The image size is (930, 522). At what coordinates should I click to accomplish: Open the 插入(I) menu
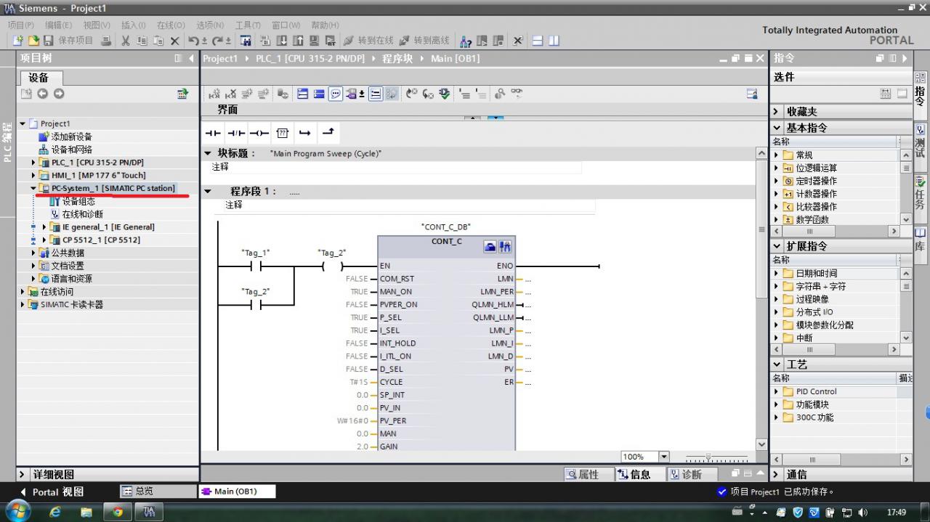click(x=133, y=25)
